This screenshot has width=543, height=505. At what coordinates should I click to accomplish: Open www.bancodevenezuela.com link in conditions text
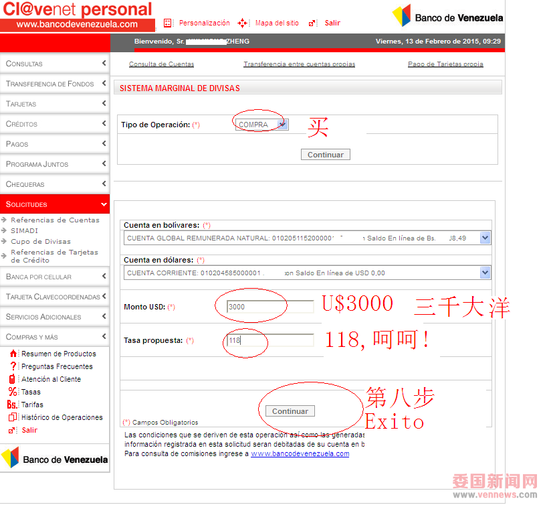tap(300, 453)
